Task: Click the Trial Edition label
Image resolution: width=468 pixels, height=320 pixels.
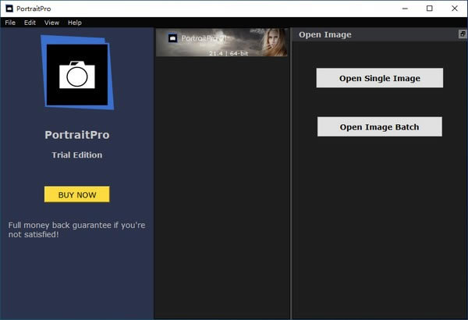Action: click(76, 155)
